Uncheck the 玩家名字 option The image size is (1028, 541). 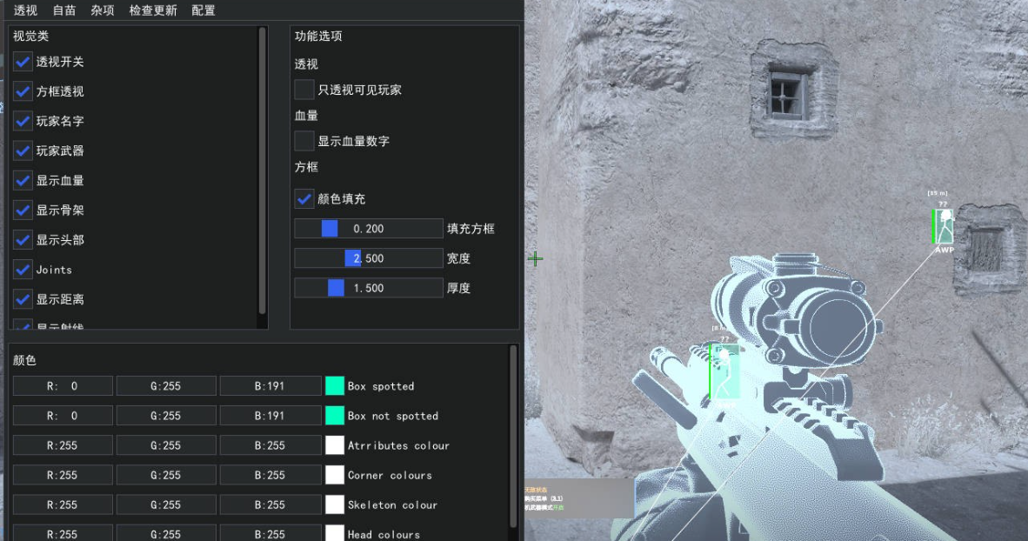[x=23, y=121]
